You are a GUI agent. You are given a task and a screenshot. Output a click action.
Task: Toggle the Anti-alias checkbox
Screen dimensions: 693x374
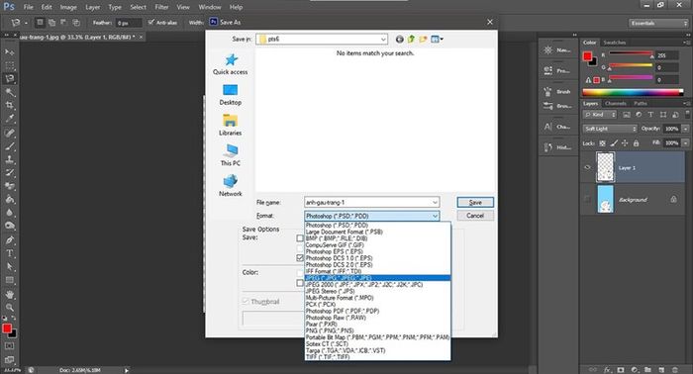coord(151,22)
